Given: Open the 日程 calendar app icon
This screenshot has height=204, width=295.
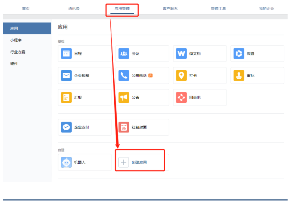Looking at the screenshot, I should 66,54.
